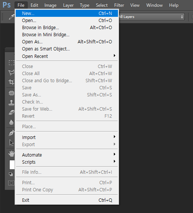Open the Help menu

[x=174, y=5]
